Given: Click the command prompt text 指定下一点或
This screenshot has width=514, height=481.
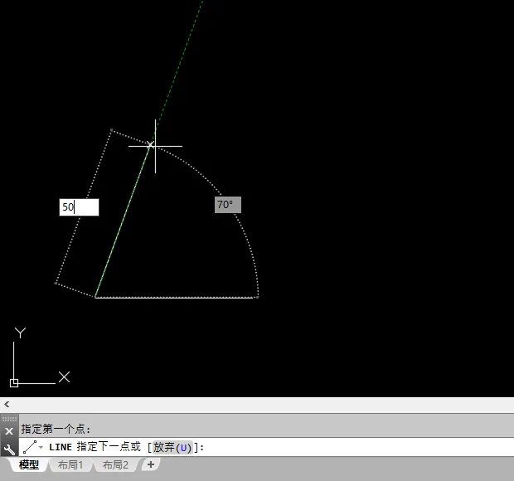Looking at the screenshot, I should coord(109,446).
